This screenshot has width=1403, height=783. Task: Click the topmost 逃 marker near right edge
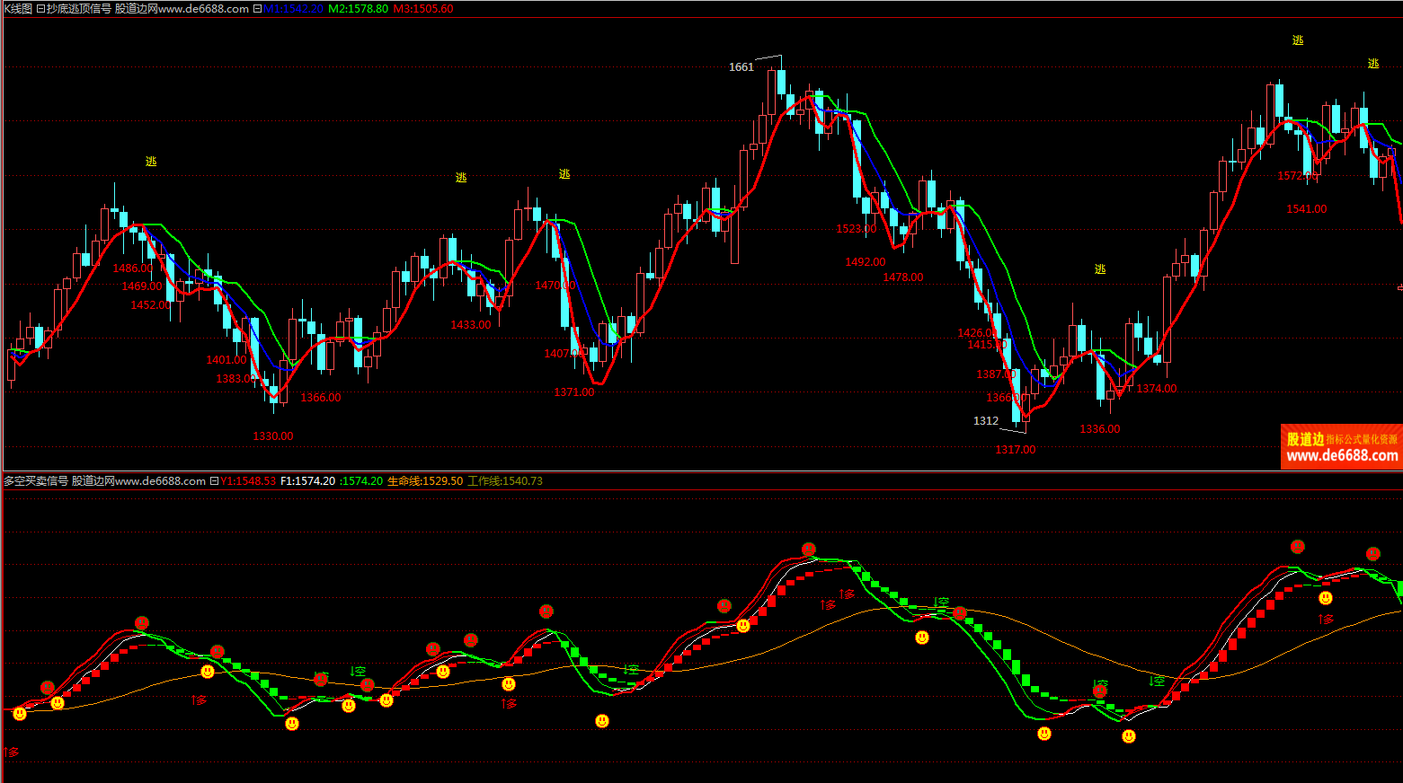pos(1297,40)
